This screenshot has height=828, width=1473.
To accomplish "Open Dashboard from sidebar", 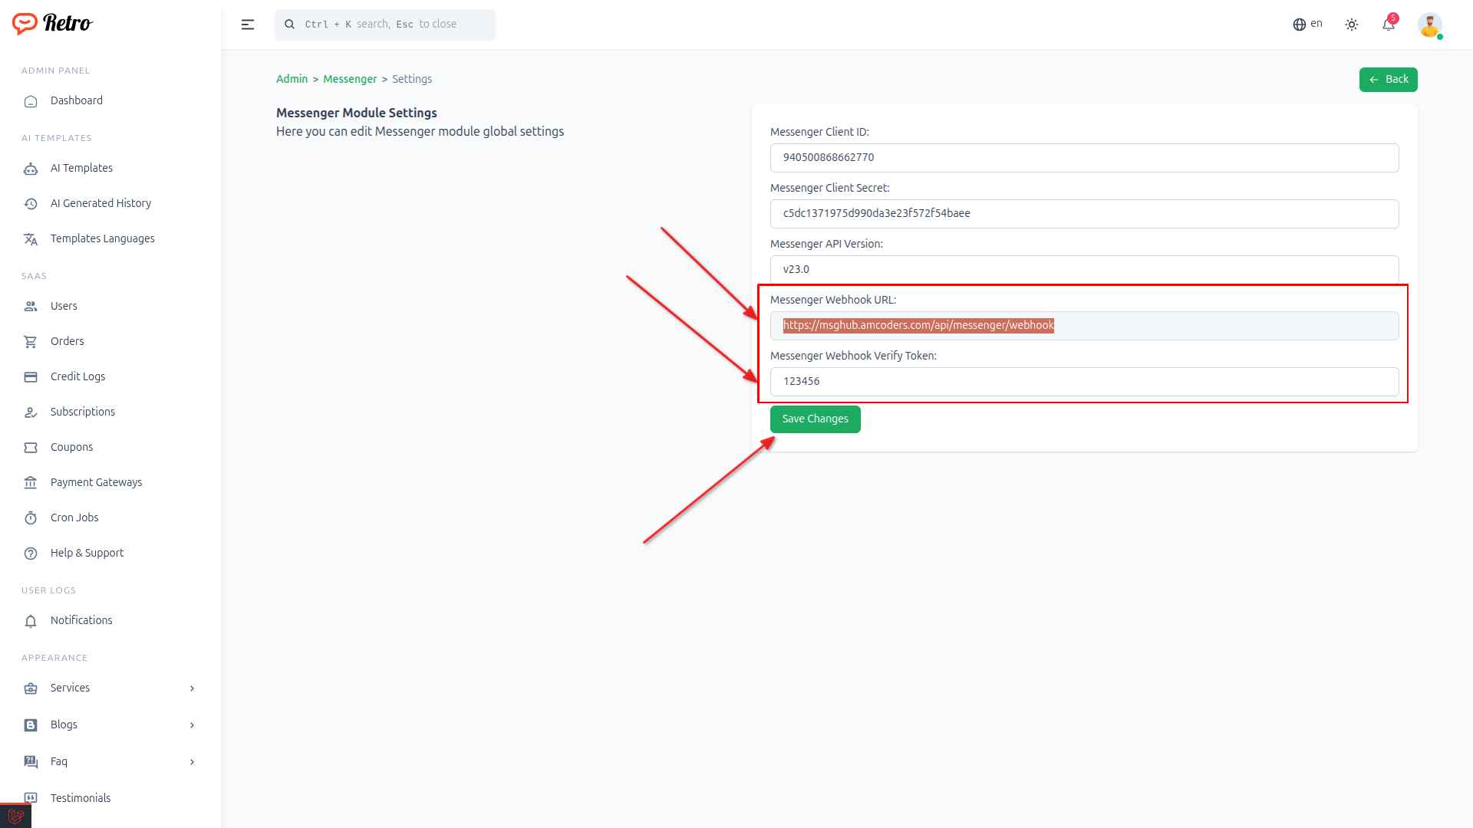I will click(x=76, y=100).
